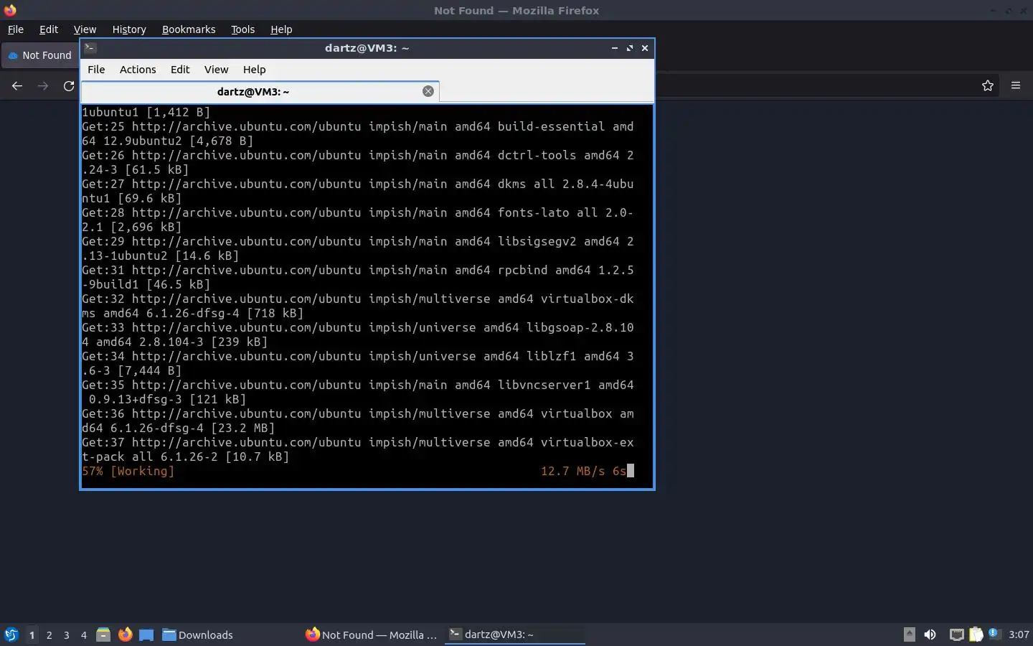Image resolution: width=1033 pixels, height=646 pixels.
Task: Click the Get:25 build-essential line
Action: click(x=357, y=134)
